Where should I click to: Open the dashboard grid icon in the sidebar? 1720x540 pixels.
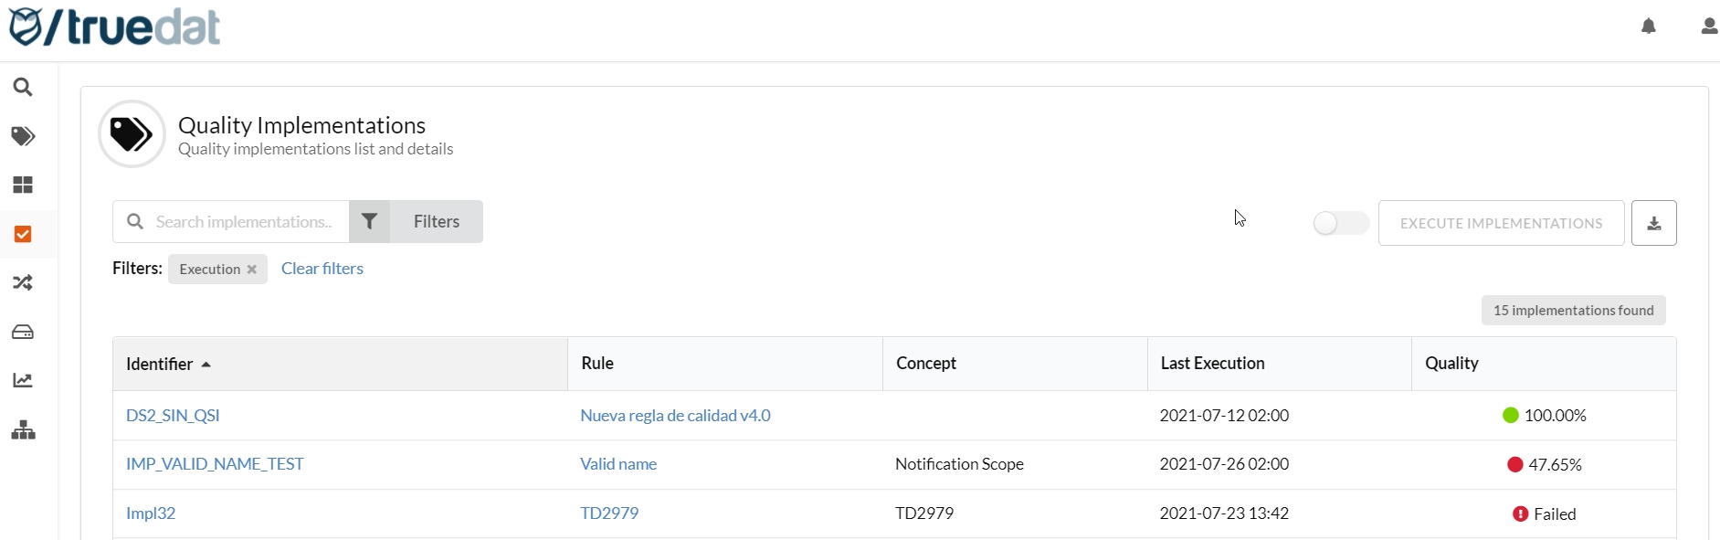pos(23,185)
